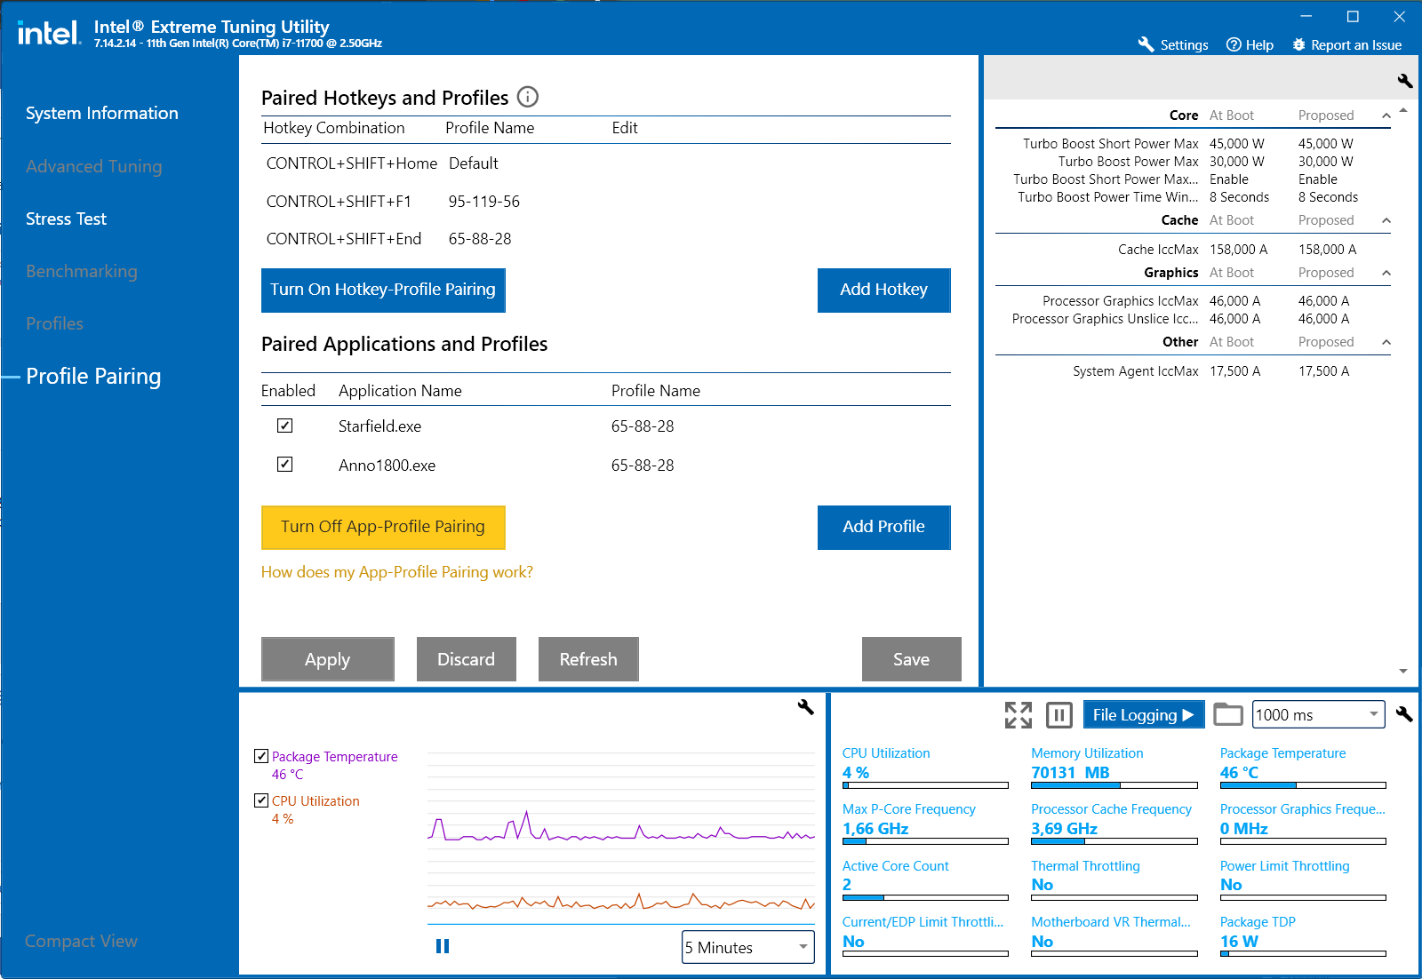
Task: Click the Memory Utilization progress bar
Action: (x=1114, y=785)
